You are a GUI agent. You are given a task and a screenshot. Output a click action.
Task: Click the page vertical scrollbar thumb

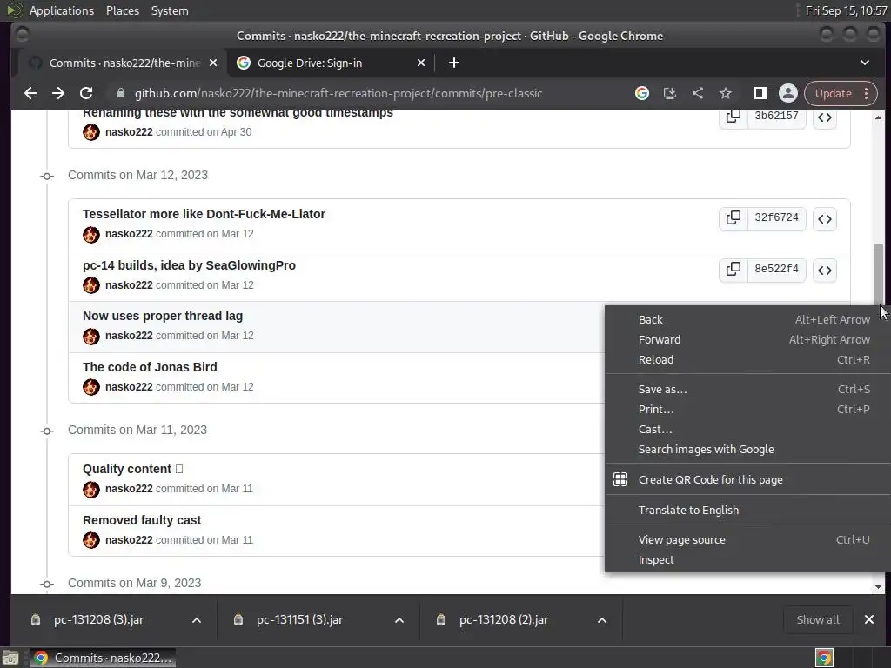tap(879, 276)
